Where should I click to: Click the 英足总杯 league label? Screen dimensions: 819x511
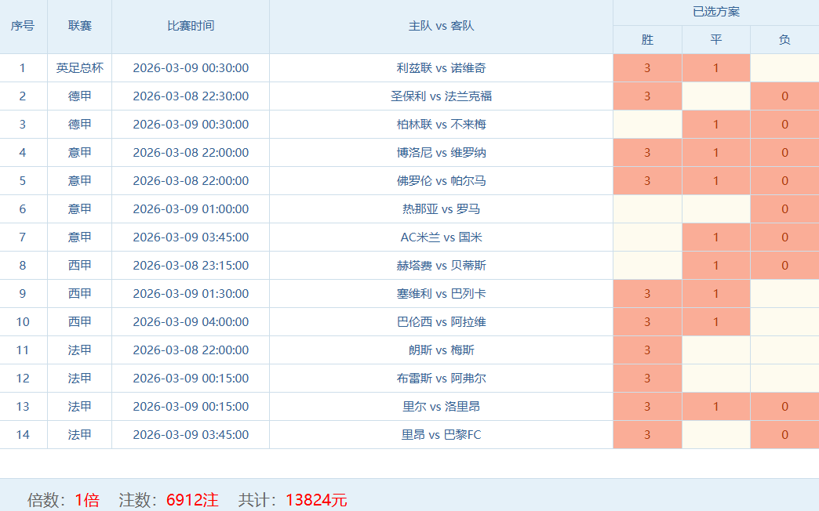79,68
